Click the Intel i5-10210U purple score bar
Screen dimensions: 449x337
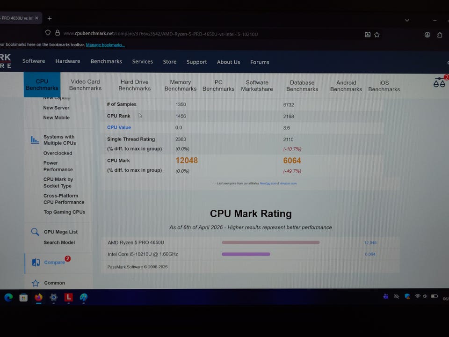[x=246, y=254]
